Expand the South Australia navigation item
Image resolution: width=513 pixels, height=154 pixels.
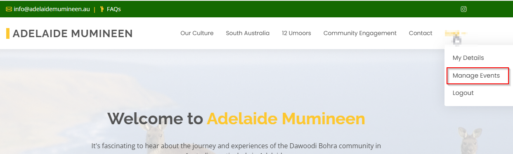(x=248, y=33)
